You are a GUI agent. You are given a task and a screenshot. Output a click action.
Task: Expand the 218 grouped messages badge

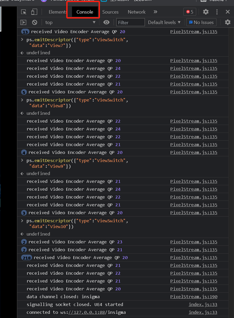tap(27, 258)
